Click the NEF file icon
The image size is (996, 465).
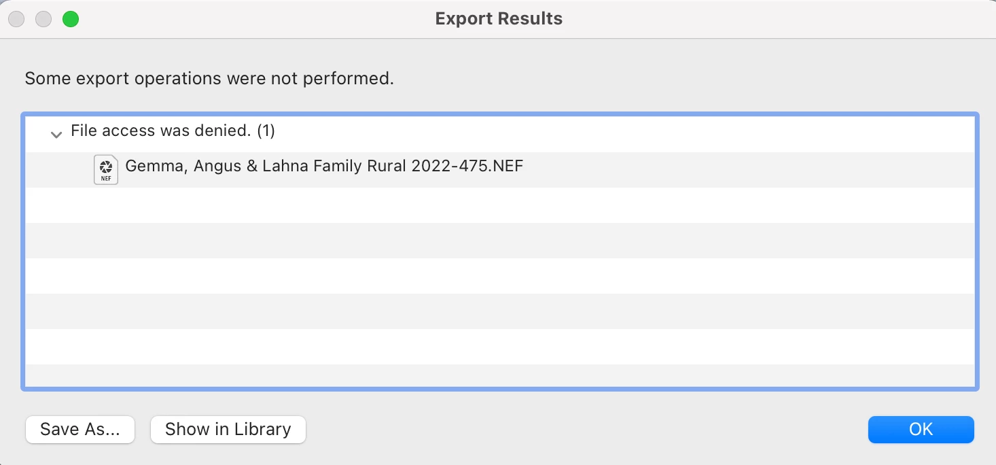[105, 169]
